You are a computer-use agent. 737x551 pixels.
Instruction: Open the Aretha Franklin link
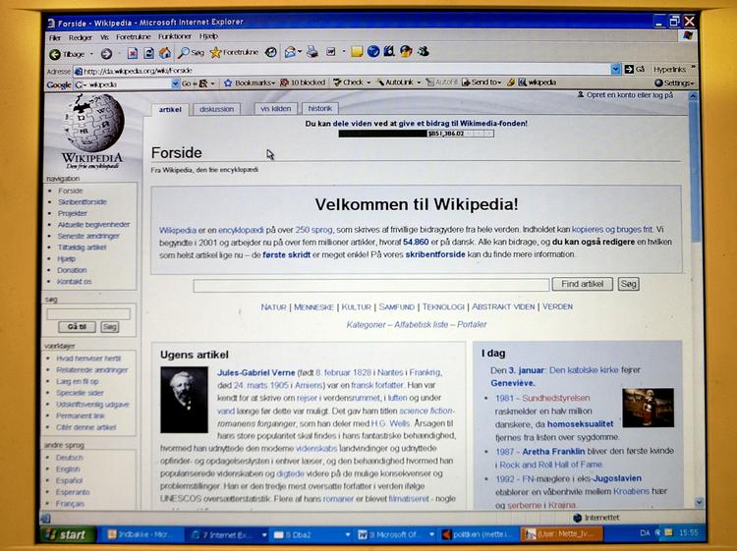point(553,452)
